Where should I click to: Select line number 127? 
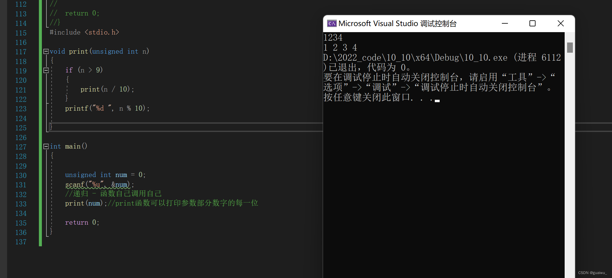coord(21,147)
